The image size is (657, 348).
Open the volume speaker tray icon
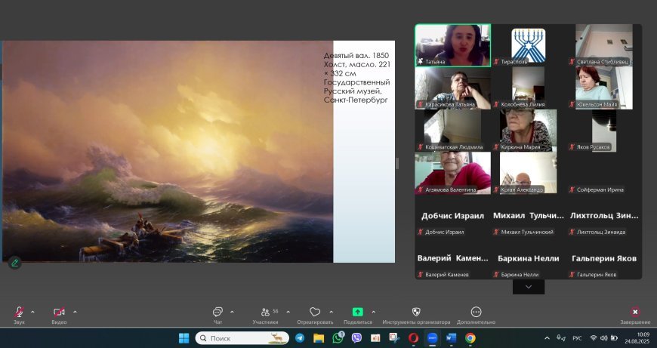pos(604,338)
